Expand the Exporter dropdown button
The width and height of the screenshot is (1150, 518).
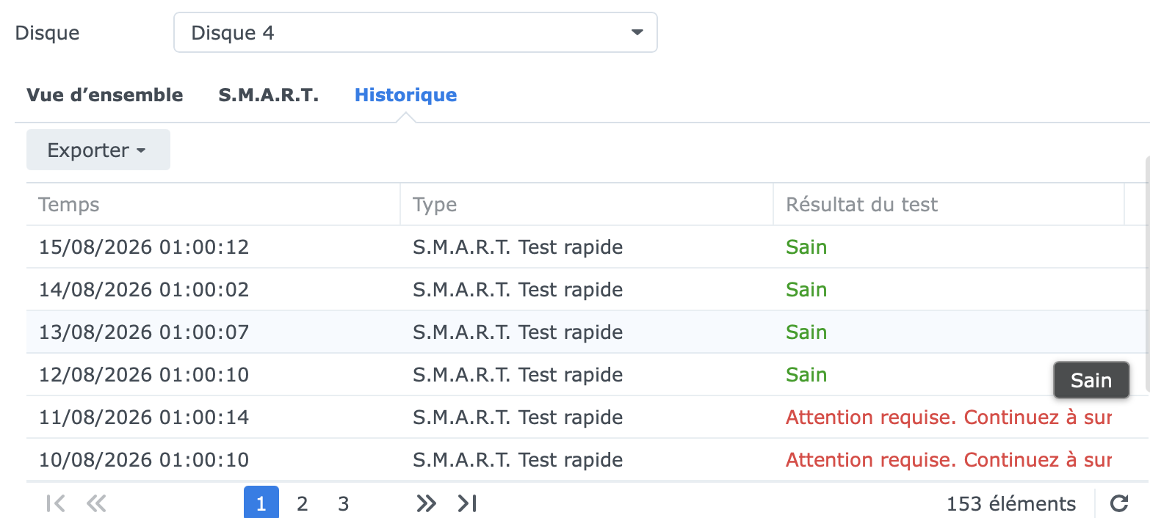pyautogui.click(x=98, y=150)
